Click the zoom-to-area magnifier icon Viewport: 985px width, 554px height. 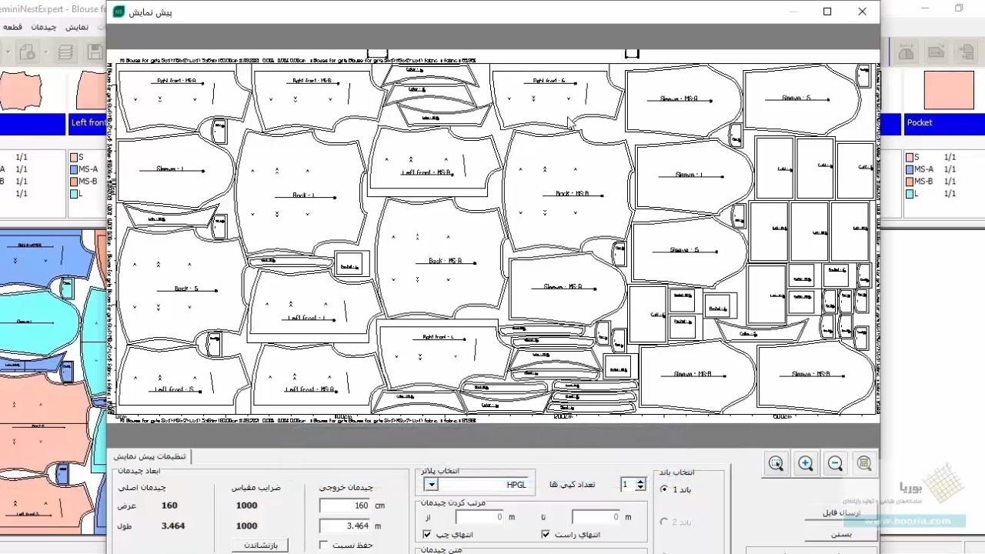point(776,463)
